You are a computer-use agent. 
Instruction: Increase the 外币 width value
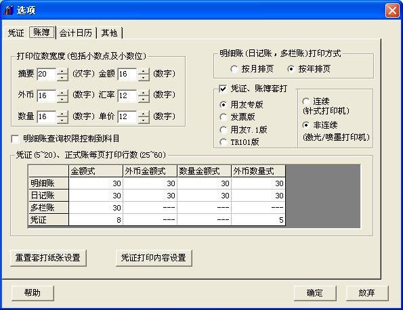point(62,93)
